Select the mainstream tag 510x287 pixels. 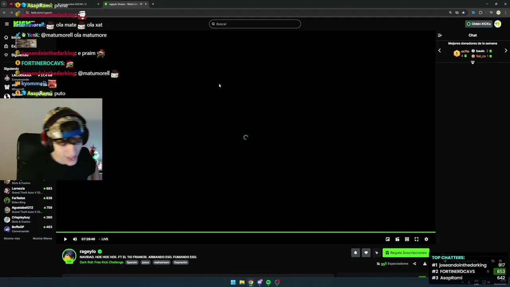pos(161,262)
